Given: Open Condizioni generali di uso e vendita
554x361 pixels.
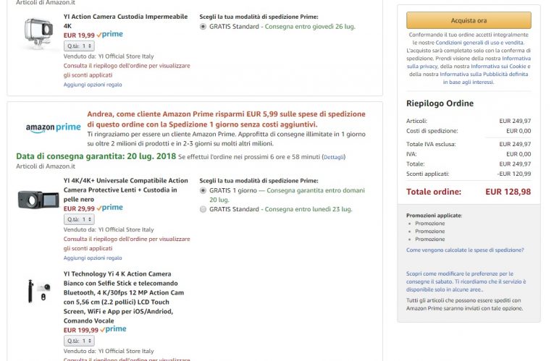Looking at the screenshot, I should pos(481,42).
